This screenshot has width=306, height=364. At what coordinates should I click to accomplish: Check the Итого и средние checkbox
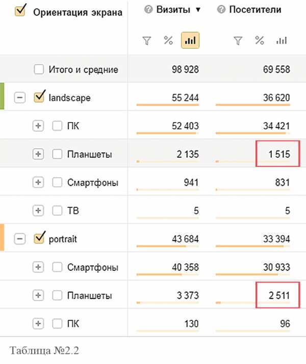click(39, 69)
